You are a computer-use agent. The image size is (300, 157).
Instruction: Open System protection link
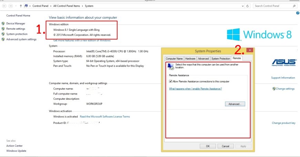[x=17, y=34]
